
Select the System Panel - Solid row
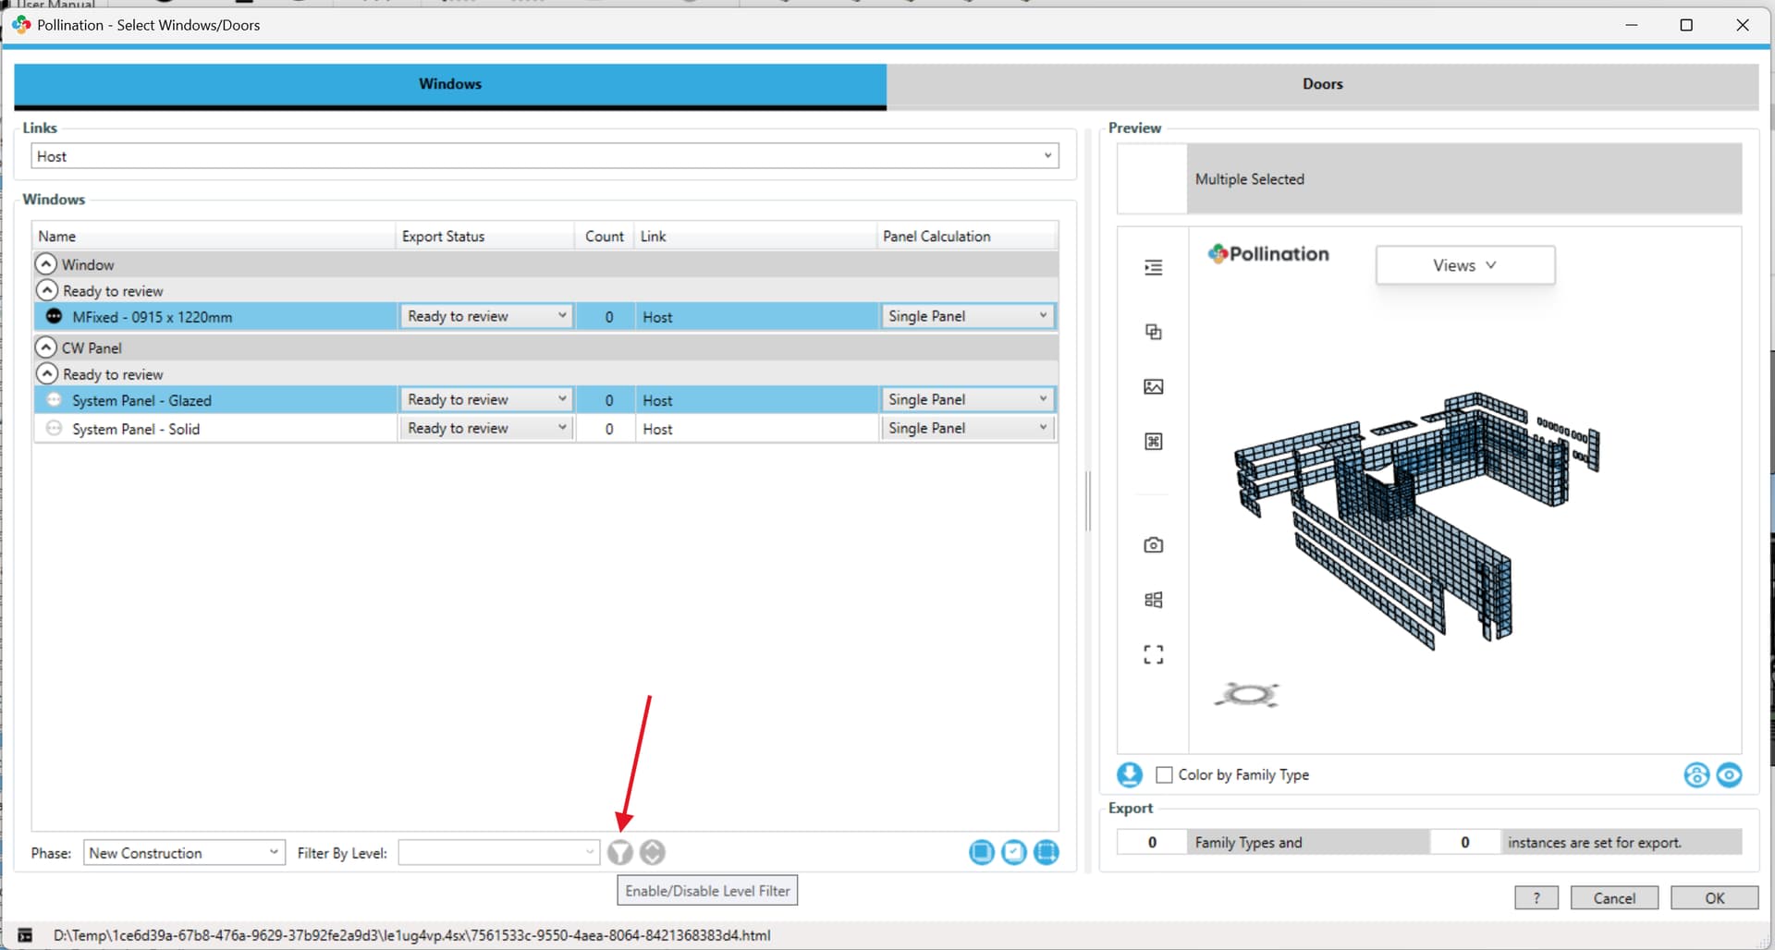(x=545, y=428)
